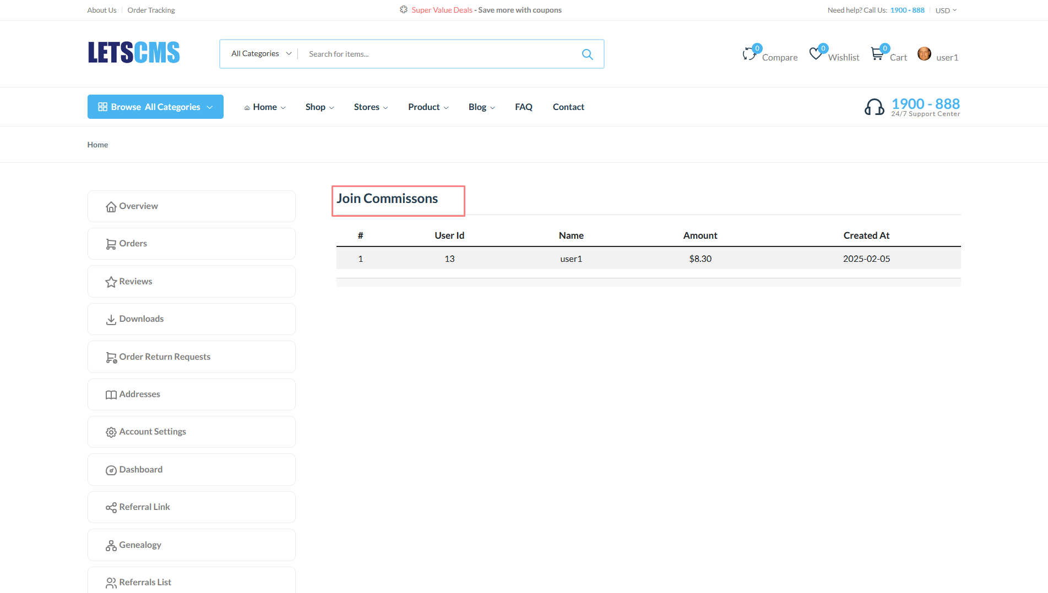Click the headset support icon
The image size is (1048, 593).
(874, 107)
